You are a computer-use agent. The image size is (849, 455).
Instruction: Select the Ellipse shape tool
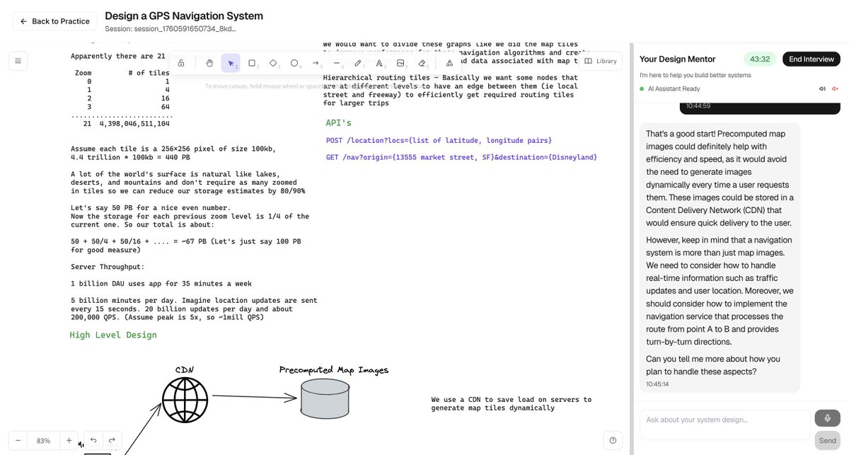[x=294, y=63]
